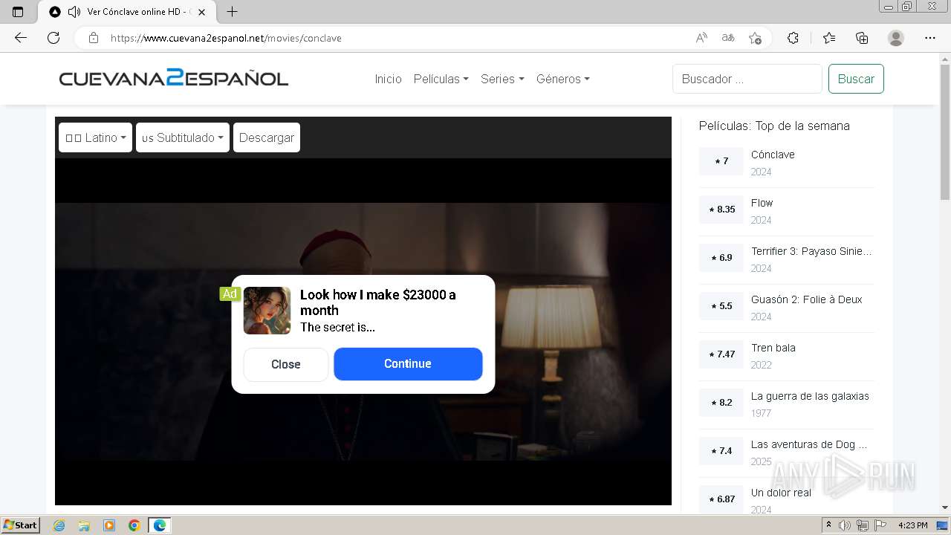The width and height of the screenshot is (951, 535).
Task: Click the video player frame
Action: click(363, 331)
